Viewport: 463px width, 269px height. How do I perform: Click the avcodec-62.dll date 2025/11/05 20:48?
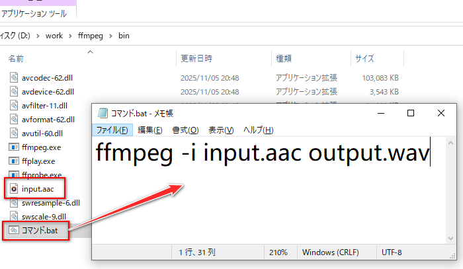coord(210,78)
